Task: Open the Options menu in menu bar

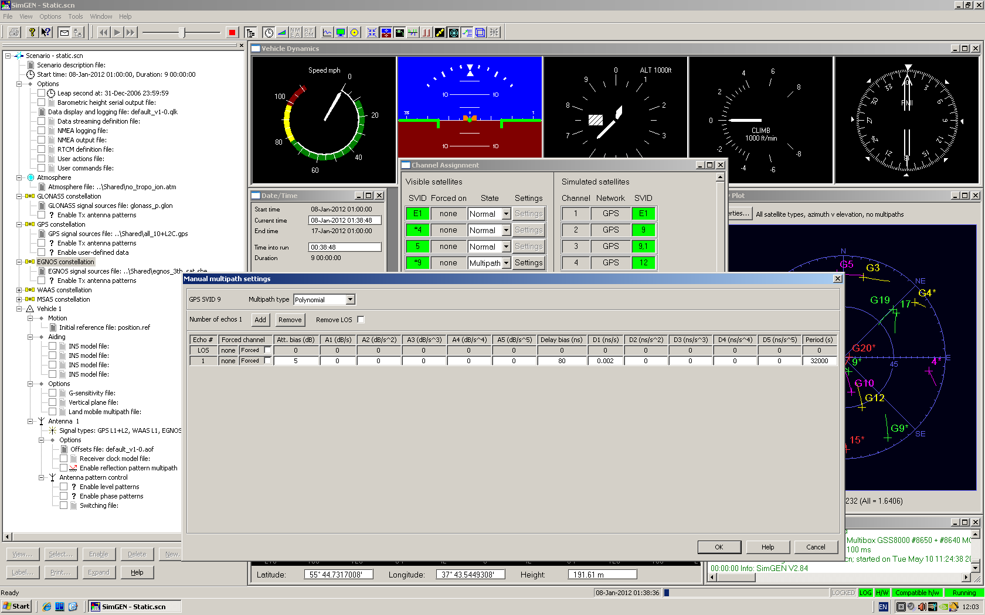Action: click(50, 16)
